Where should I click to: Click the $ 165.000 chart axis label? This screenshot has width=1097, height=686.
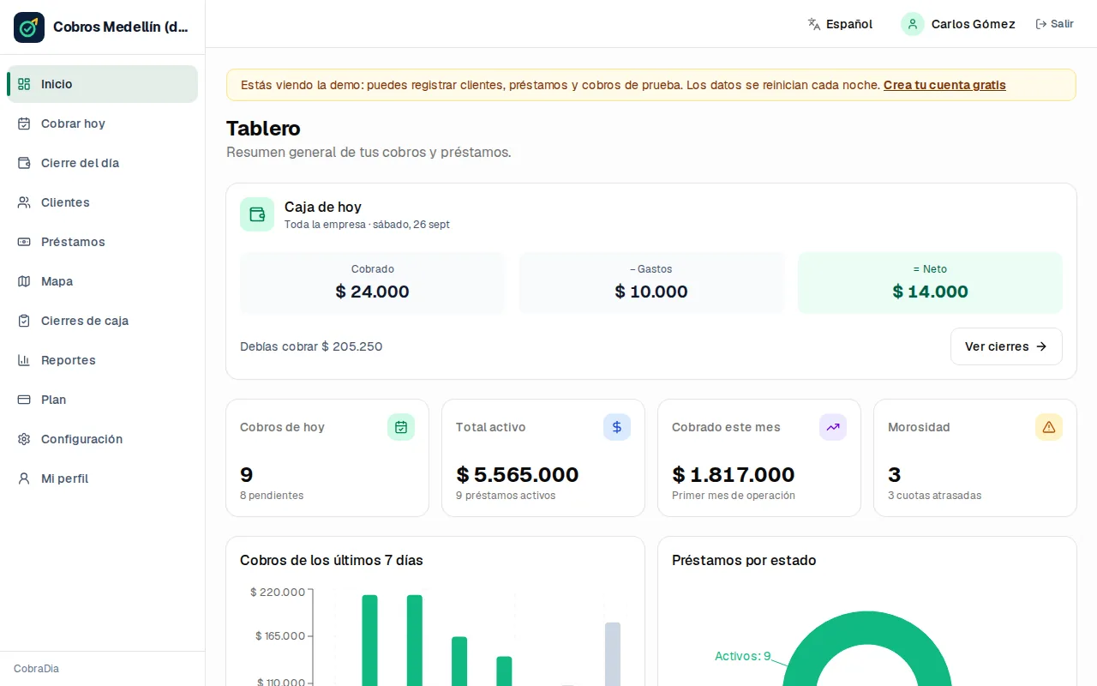tap(280, 635)
